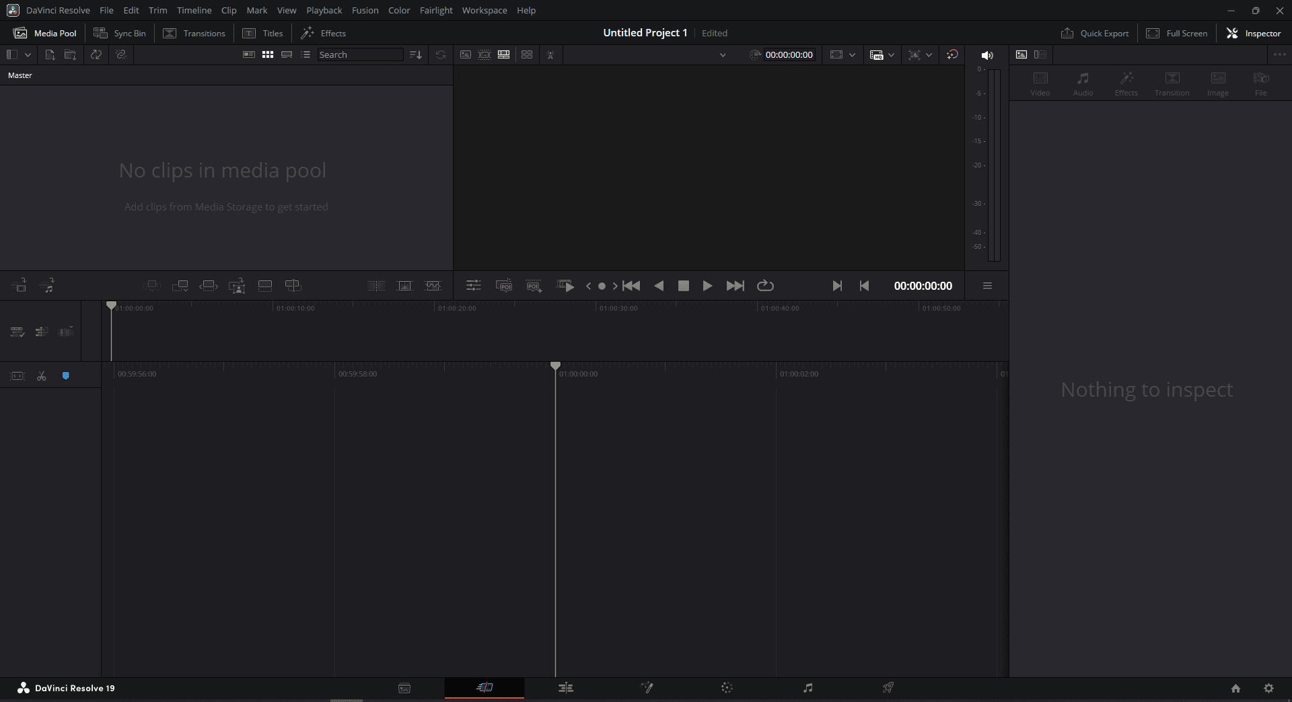Click Import Media icon in media pool toolbar
1292x702 pixels.
(50, 54)
